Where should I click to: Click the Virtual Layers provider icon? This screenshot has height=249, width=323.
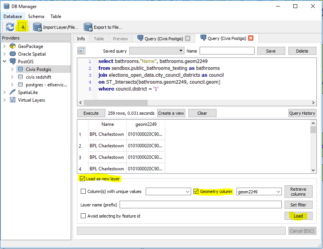click(12, 100)
